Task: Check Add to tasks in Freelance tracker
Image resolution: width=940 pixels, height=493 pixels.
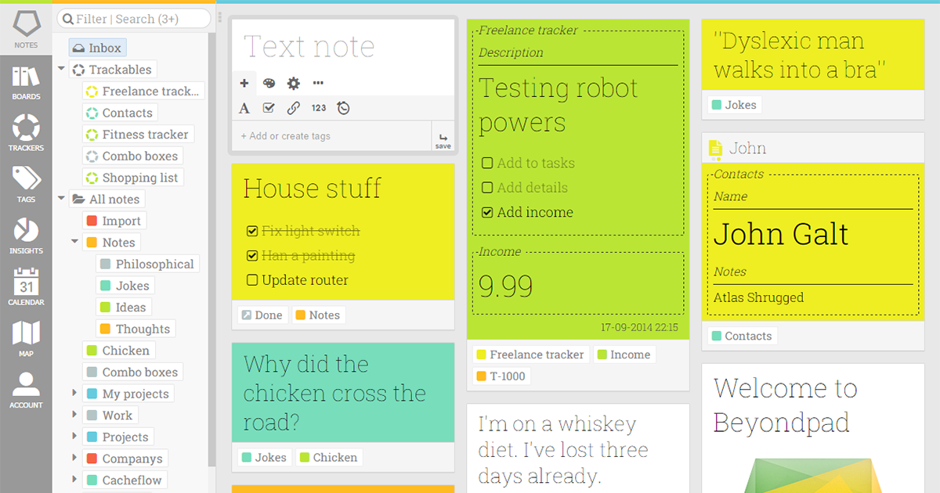Action: [487, 163]
